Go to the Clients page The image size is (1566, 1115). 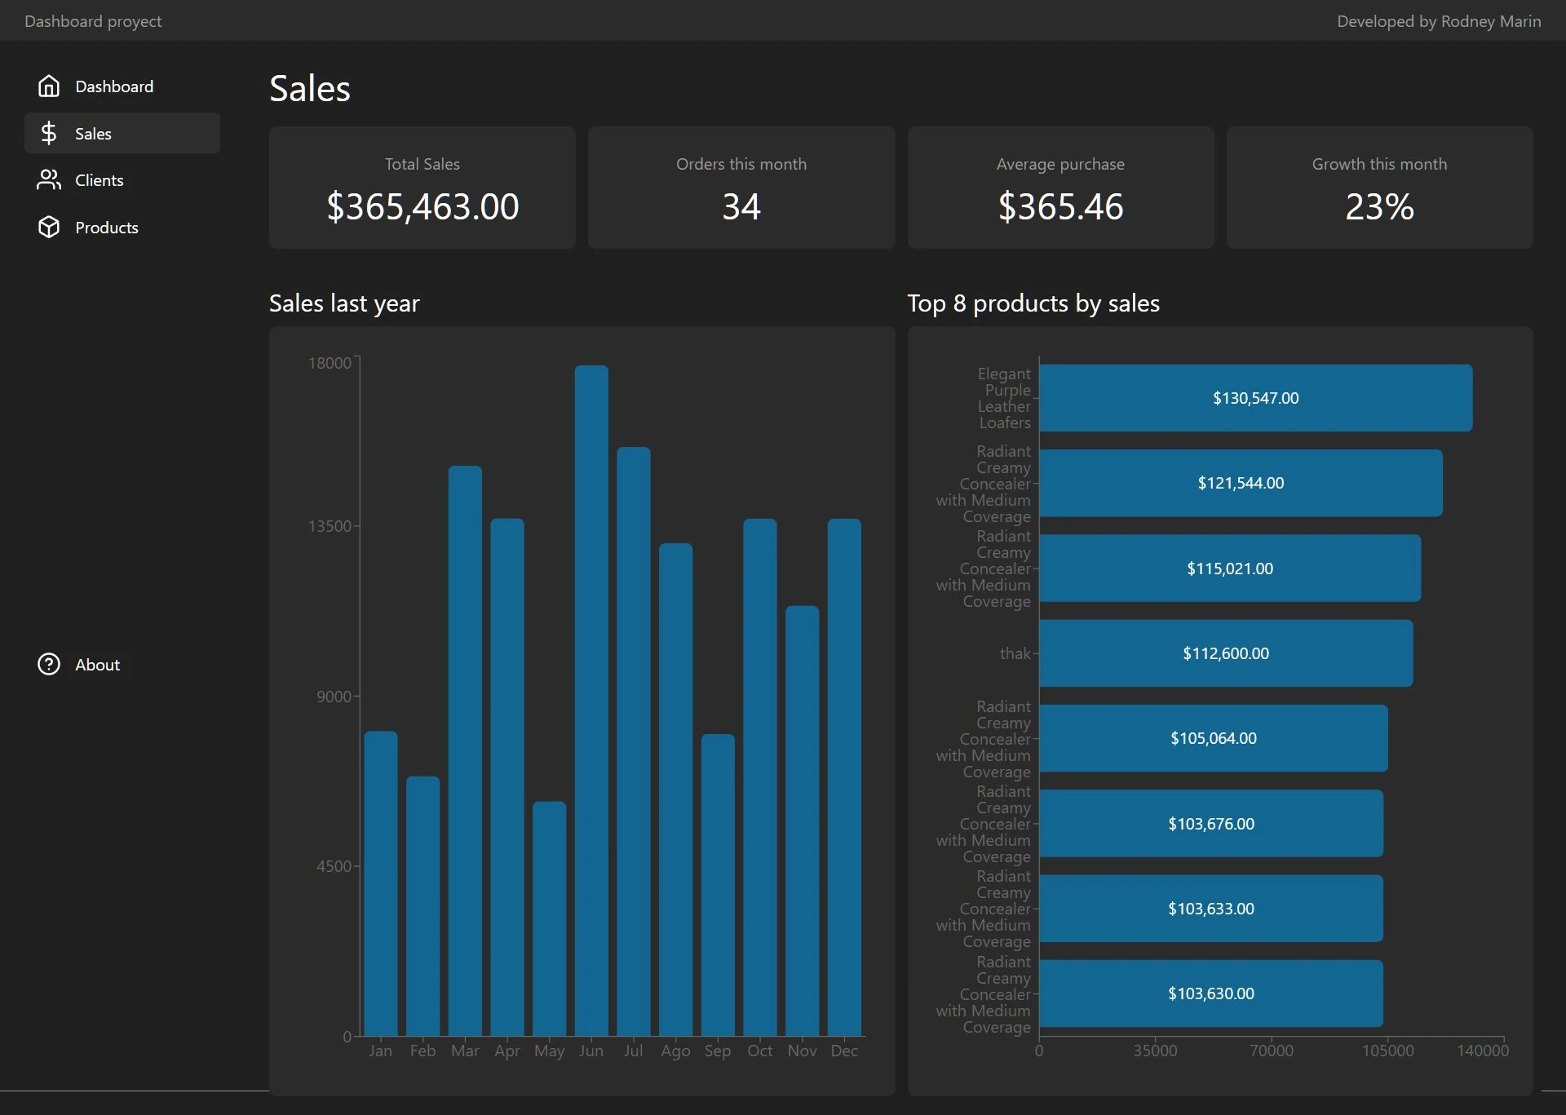[100, 180]
